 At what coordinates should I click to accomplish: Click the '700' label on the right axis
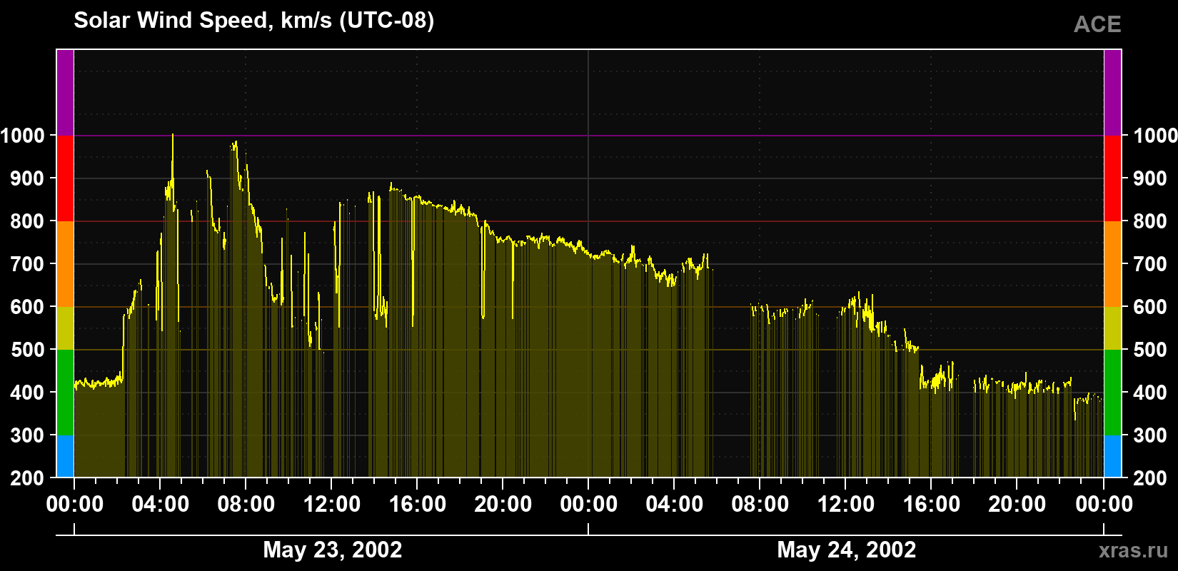(1150, 264)
